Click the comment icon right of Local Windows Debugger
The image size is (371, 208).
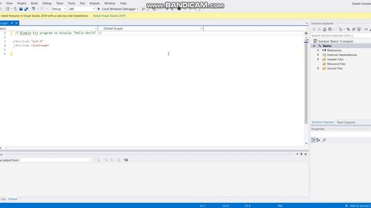143,9
